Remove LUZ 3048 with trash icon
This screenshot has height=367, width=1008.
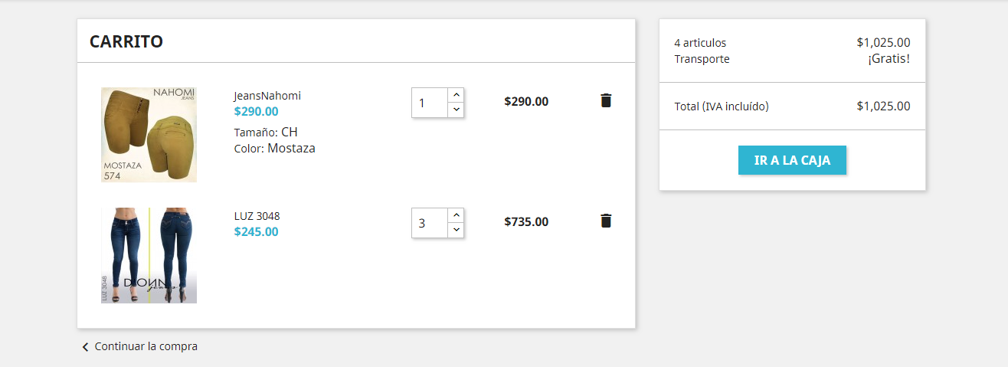click(606, 221)
